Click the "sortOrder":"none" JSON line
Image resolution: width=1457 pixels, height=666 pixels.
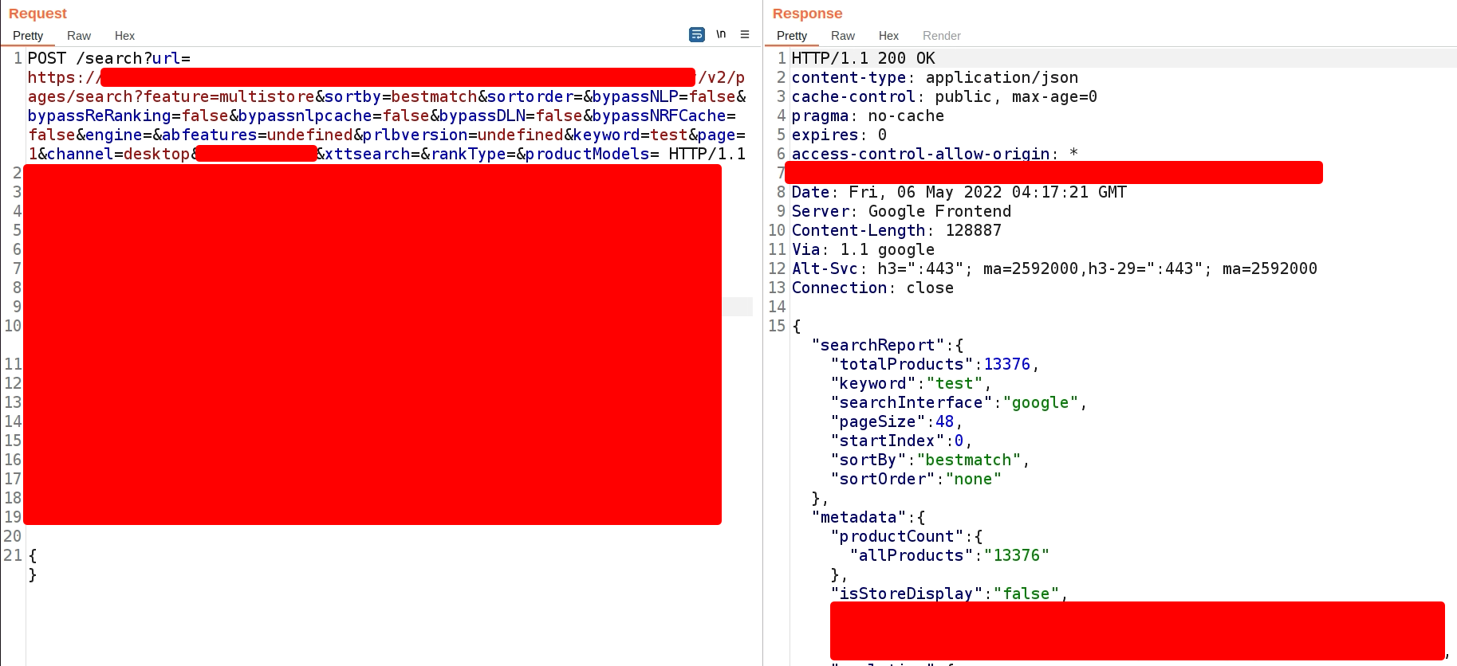point(916,479)
